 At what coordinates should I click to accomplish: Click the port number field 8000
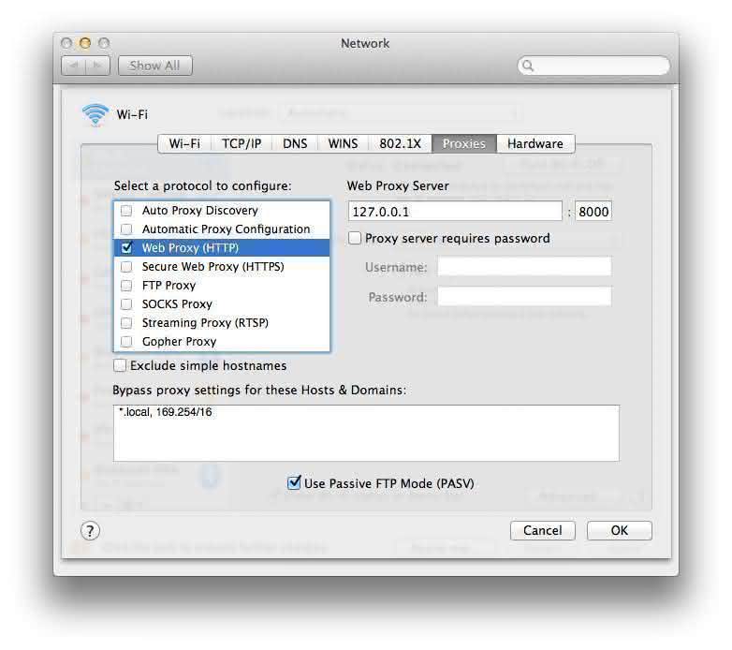(x=593, y=212)
